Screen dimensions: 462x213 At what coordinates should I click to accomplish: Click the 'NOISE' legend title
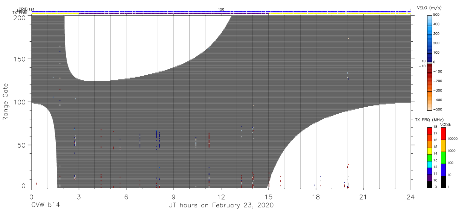(445, 124)
